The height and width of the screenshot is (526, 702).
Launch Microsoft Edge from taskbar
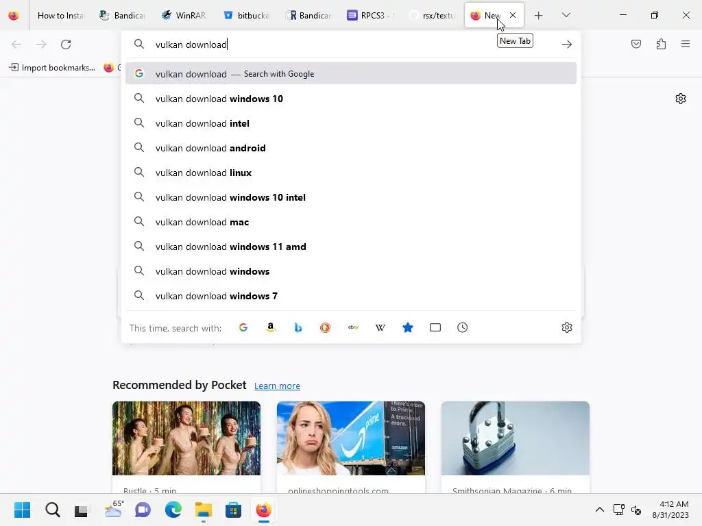pos(173,510)
